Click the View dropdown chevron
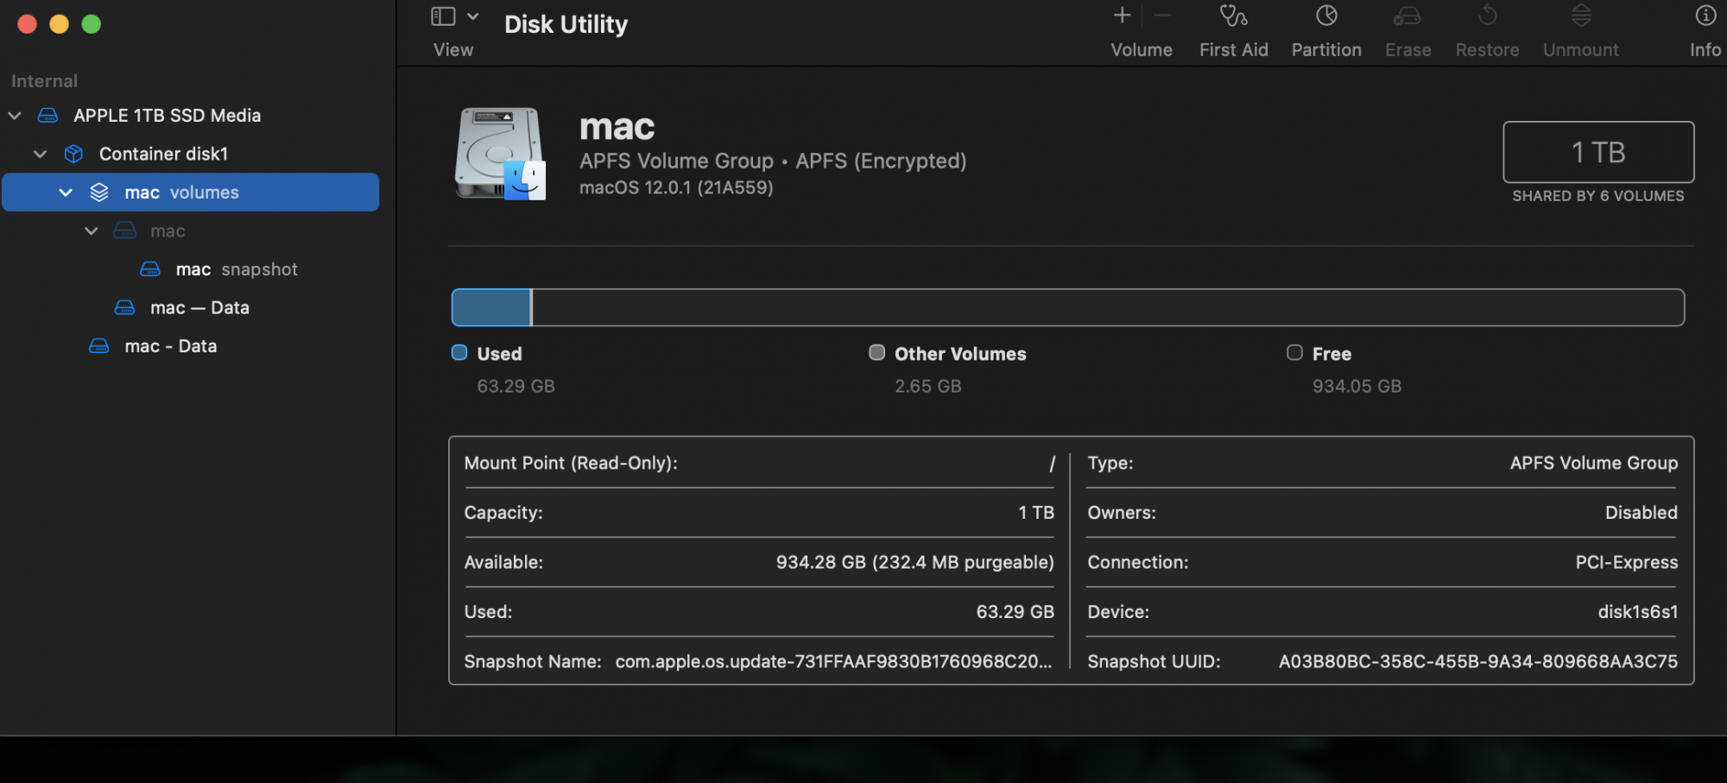Screen dimensions: 1727x783 point(472,16)
